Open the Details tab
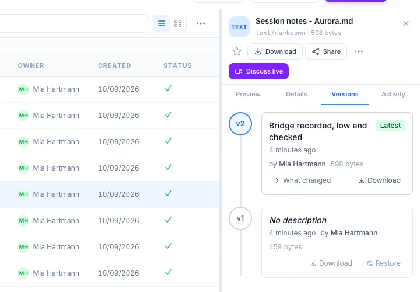This screenshot has width=420, height=292. [296, 94]
